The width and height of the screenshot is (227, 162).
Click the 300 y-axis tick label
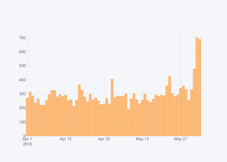coord(22,94)
